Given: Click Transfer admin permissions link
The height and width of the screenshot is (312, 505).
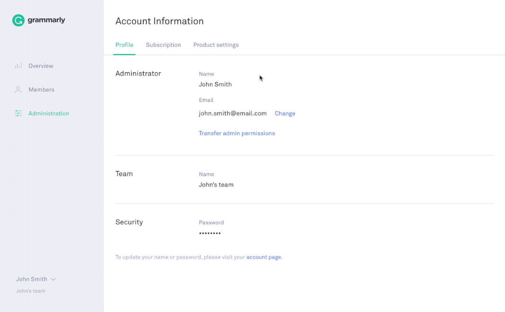Looking at the screenshot, I should (236, 133).
